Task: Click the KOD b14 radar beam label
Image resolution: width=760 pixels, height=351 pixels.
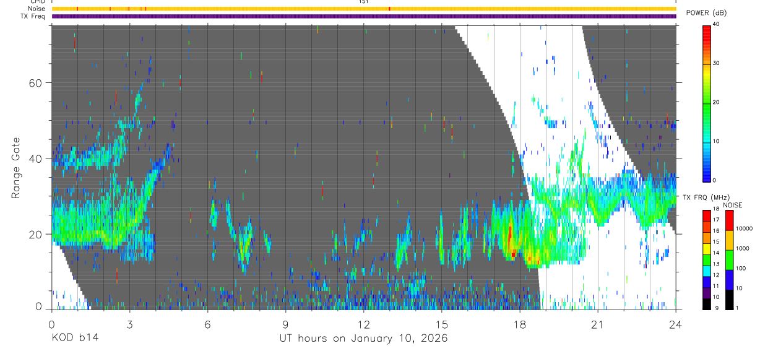Action: (x=75, y=338)
